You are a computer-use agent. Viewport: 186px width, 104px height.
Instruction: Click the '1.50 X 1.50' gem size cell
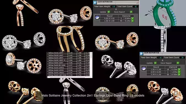(x=156, y=70)
